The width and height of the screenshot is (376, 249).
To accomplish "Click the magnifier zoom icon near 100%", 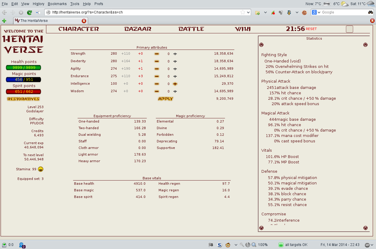I will click(x=254, y=245).
